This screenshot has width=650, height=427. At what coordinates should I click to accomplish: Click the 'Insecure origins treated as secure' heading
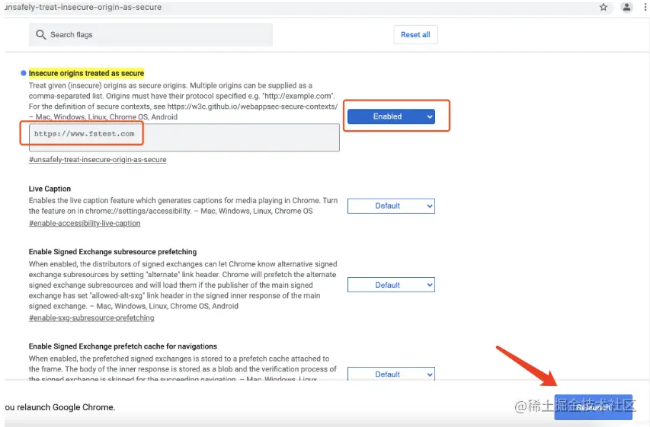(x=86, y=73)
